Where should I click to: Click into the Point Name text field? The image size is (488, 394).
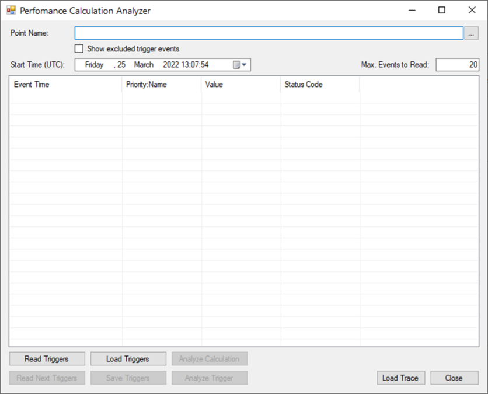269,33
